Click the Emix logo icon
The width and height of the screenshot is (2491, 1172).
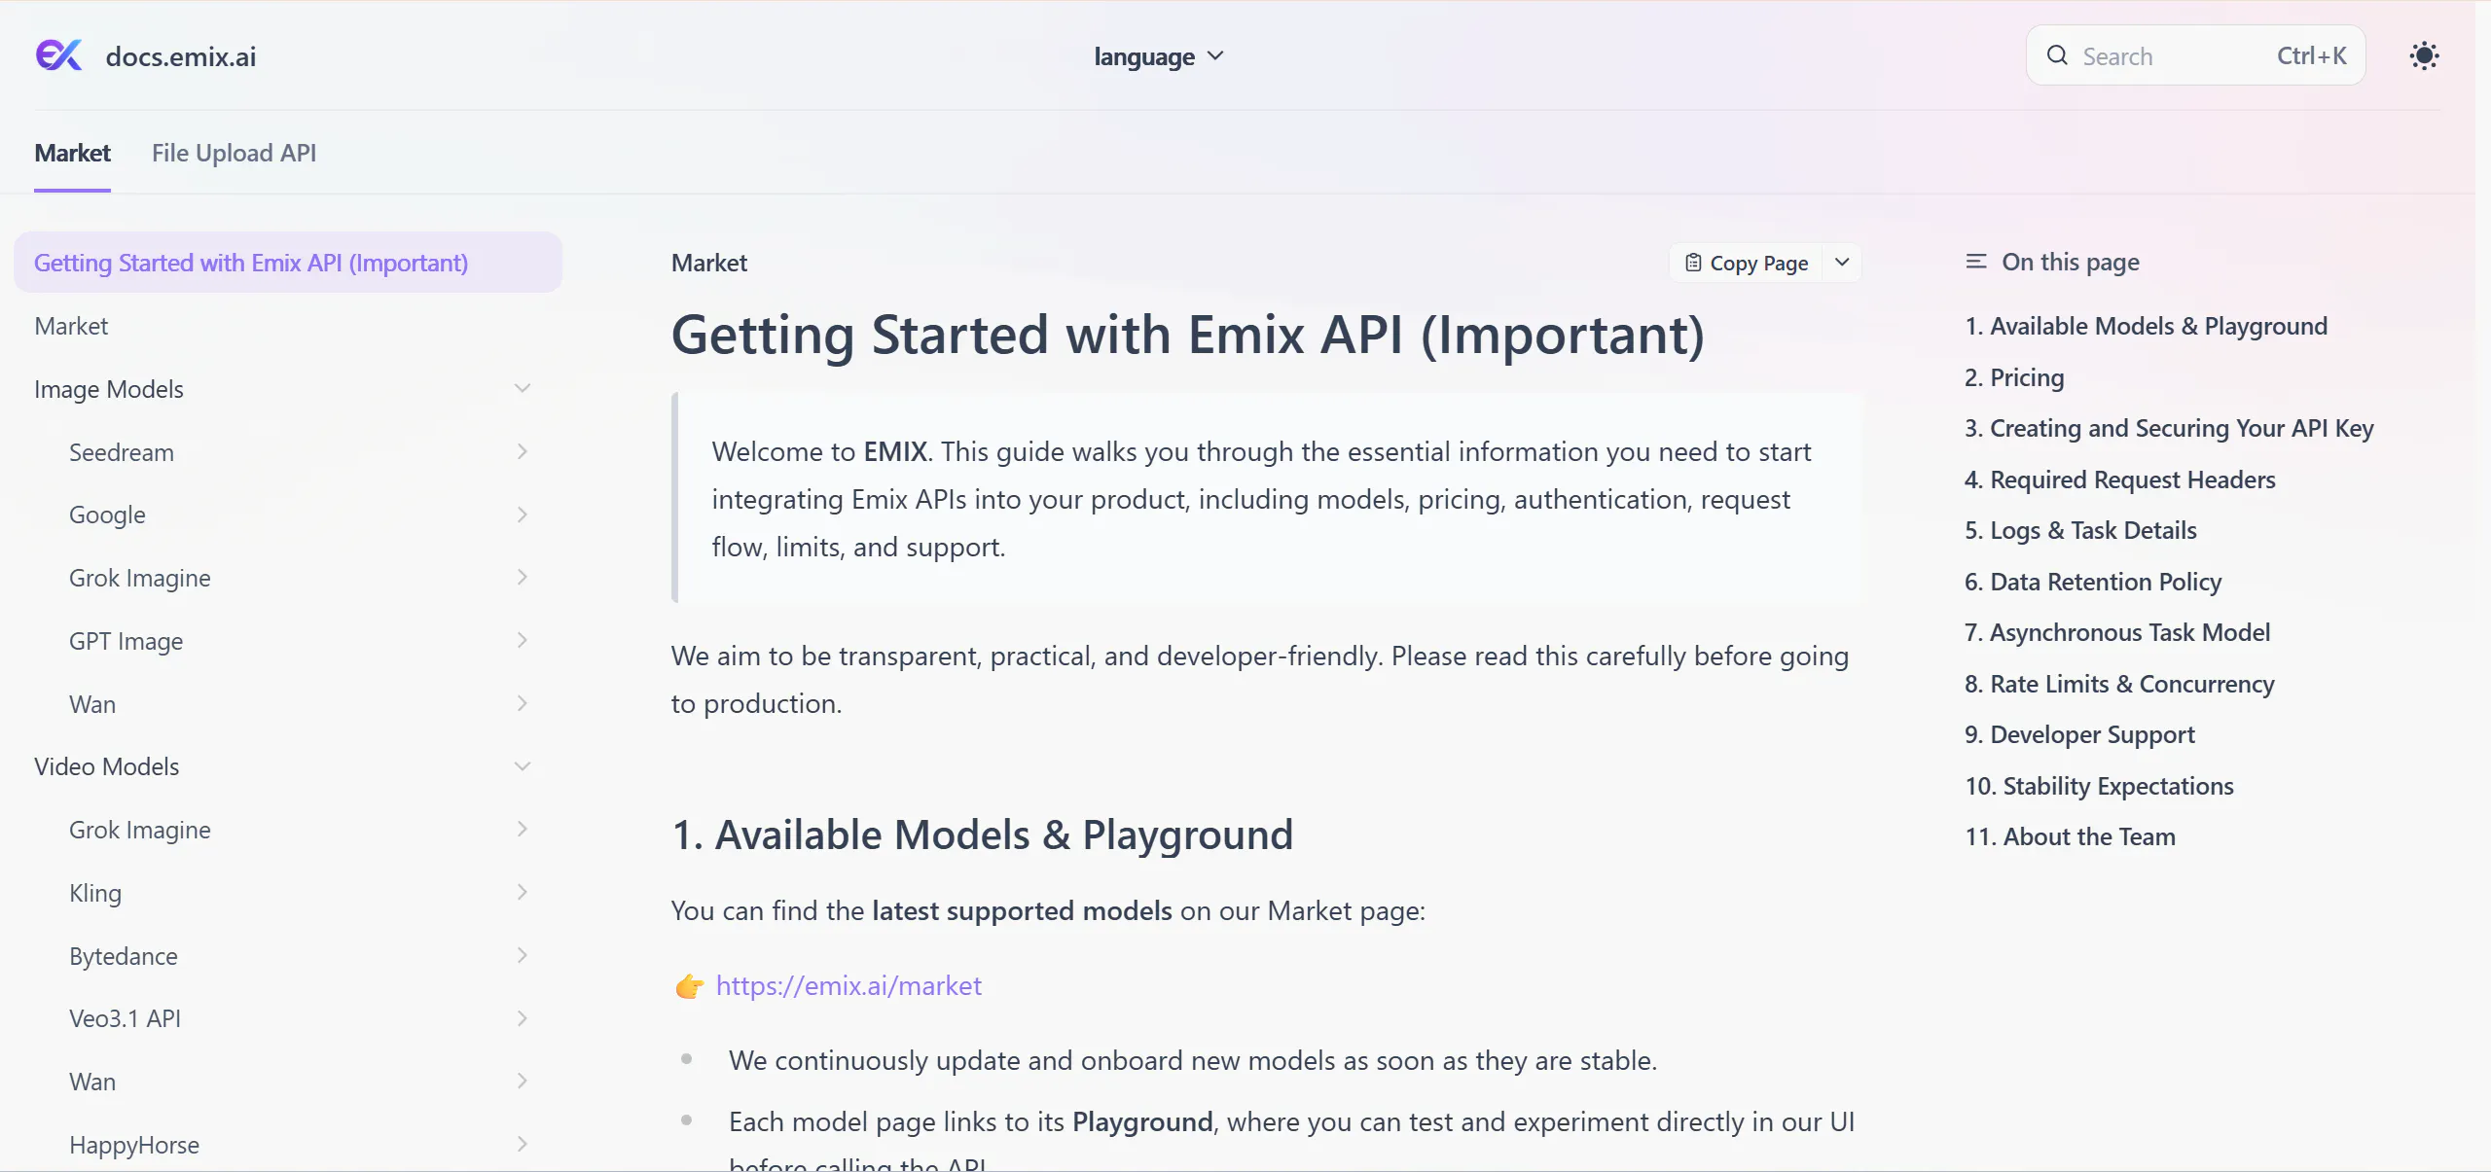point(59,55)
